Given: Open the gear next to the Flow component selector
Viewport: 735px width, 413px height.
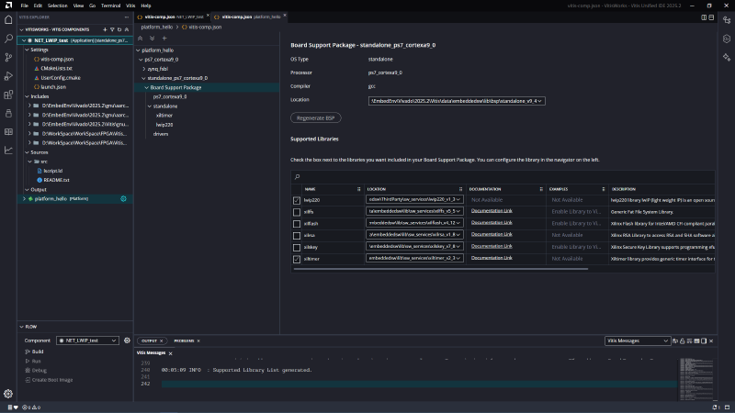Looking at the screenshot, I should point(127,340).
